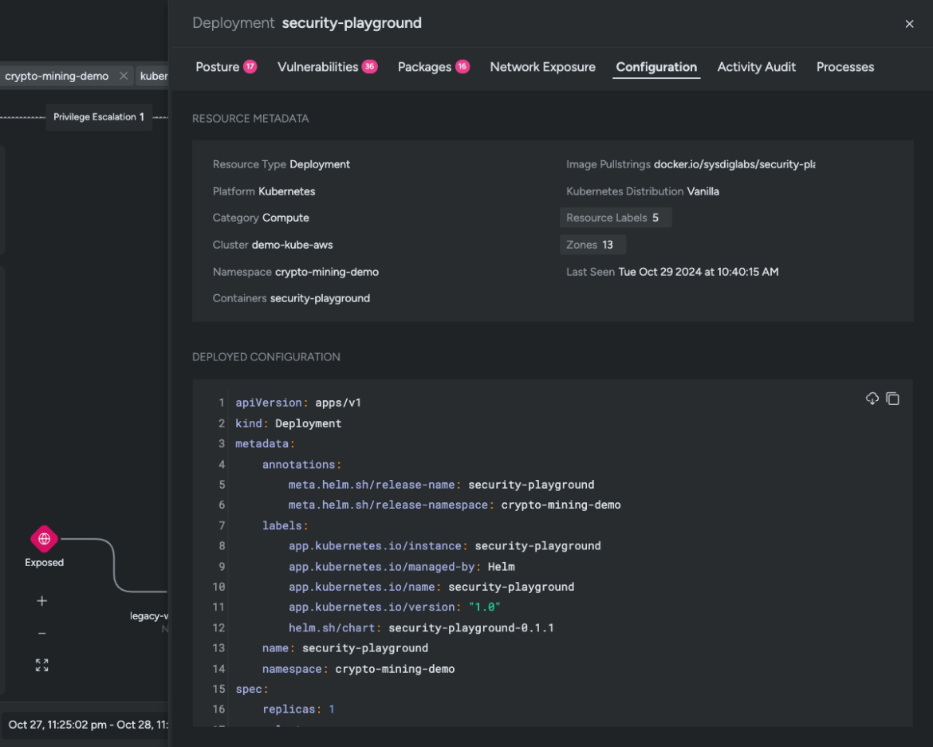Click Containers value security-playground

click(320, 298)
